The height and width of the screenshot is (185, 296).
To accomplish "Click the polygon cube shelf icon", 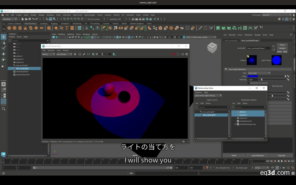I will (x=15, y=28).
